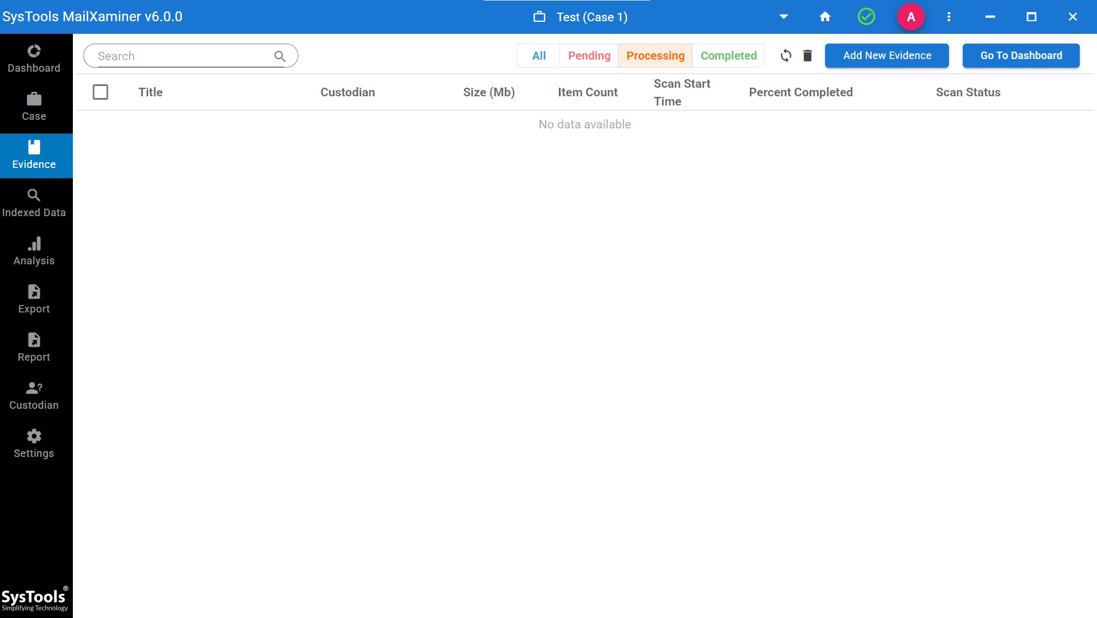Open the Dashboard sidebar section
The height and width of the screenshot is (618, 1097).
[34, 59]
